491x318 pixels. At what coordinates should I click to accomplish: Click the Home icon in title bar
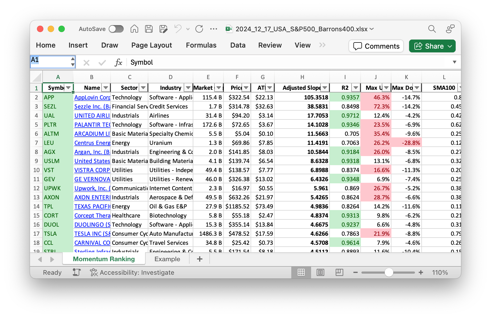(x=134, y=29)
